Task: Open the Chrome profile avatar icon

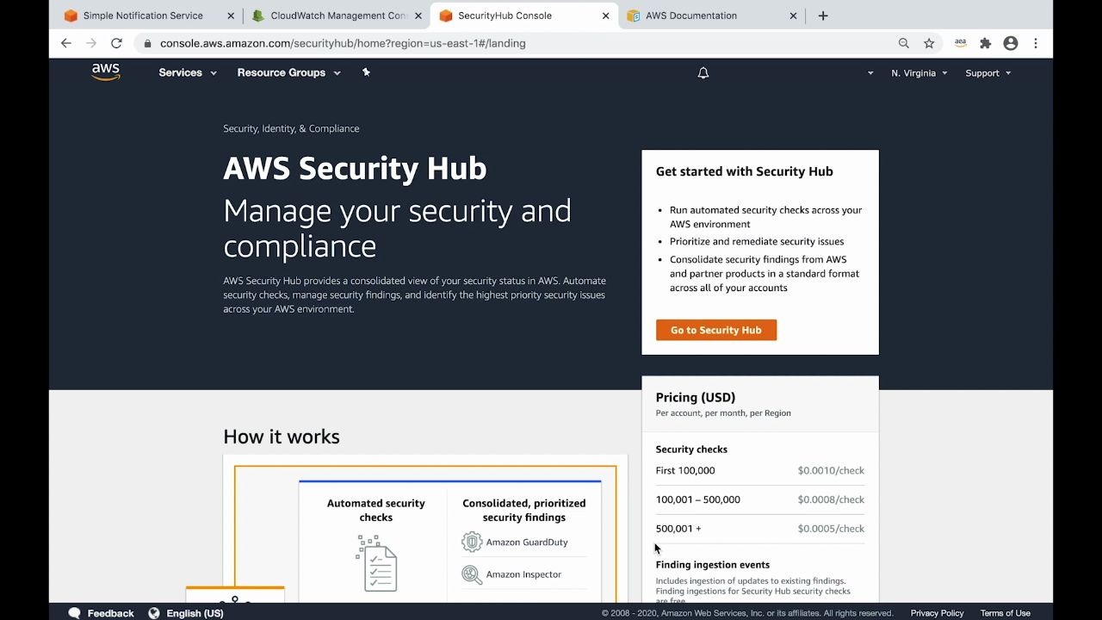Action: point(1011,43)
